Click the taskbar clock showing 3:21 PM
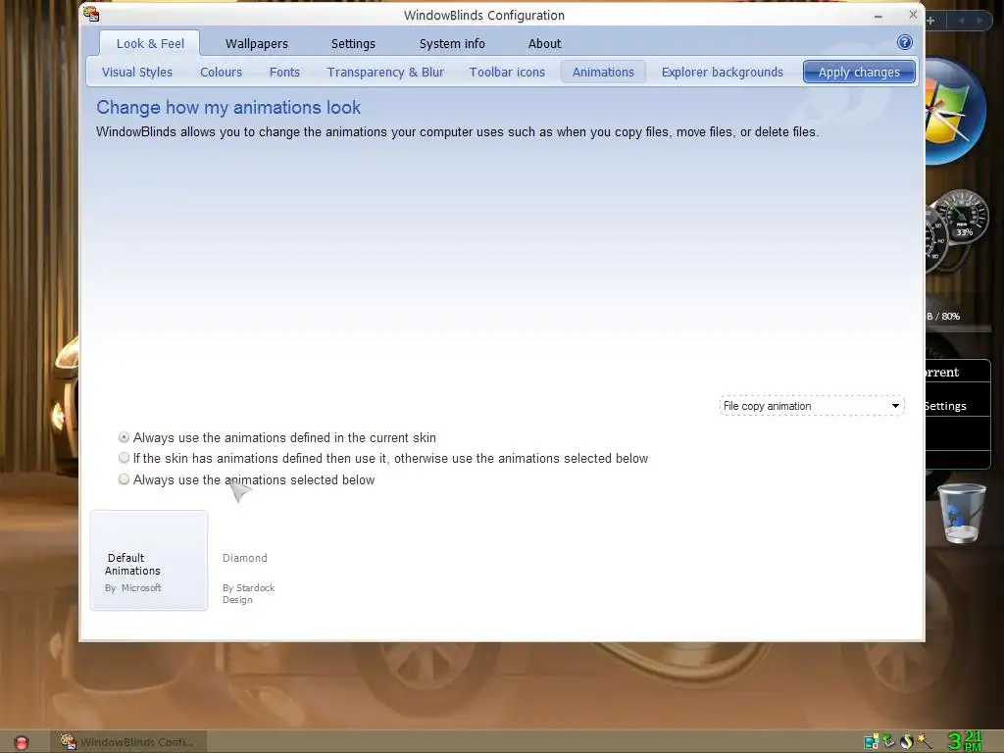The height and width of the screenshot is (753, 1004). (x=965, y=741)
